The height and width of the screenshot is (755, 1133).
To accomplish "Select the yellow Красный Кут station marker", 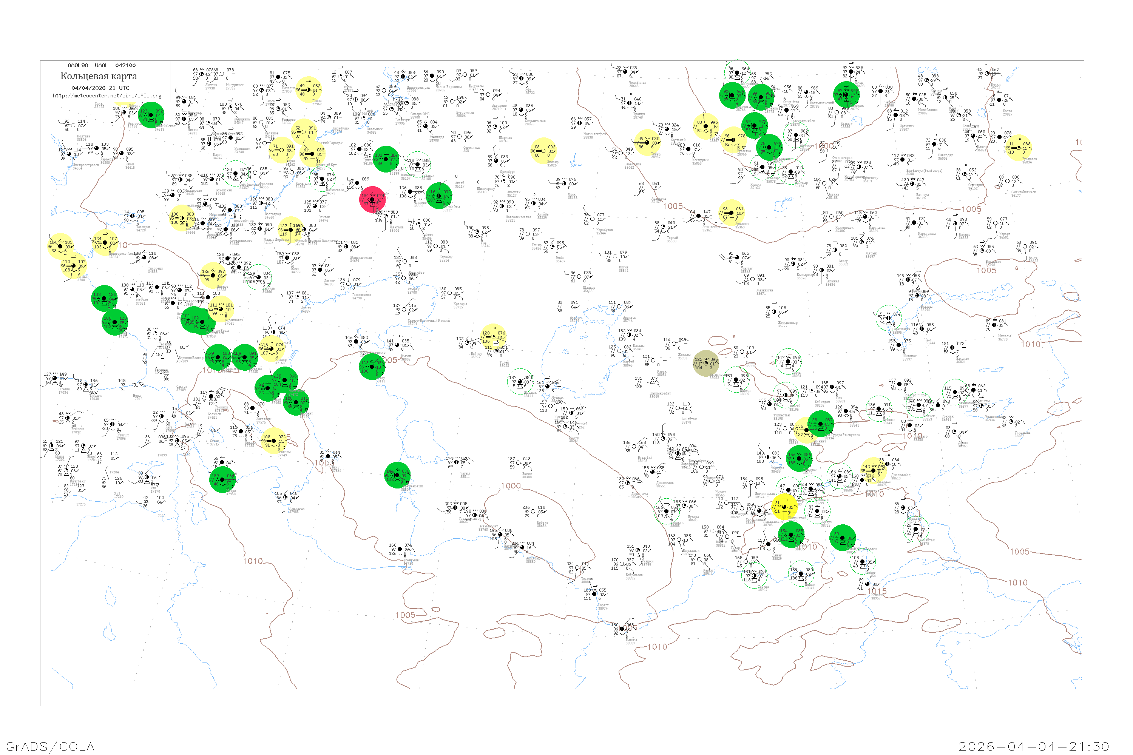I will pyautogui.click(x=312, y=154).
